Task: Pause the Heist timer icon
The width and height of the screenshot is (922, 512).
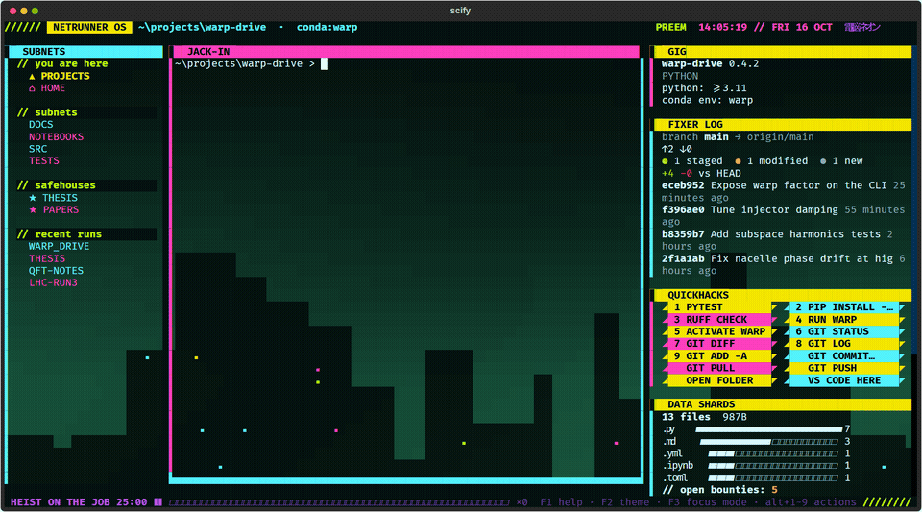Action: point(158,502)
